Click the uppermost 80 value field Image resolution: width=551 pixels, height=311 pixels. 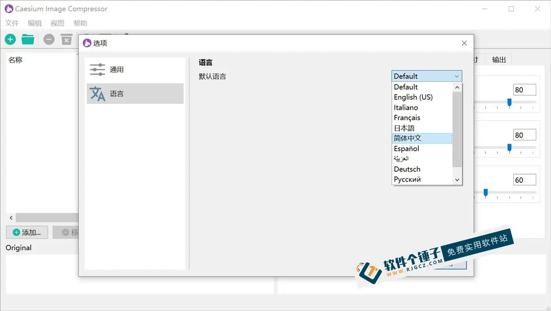[524, 90]
